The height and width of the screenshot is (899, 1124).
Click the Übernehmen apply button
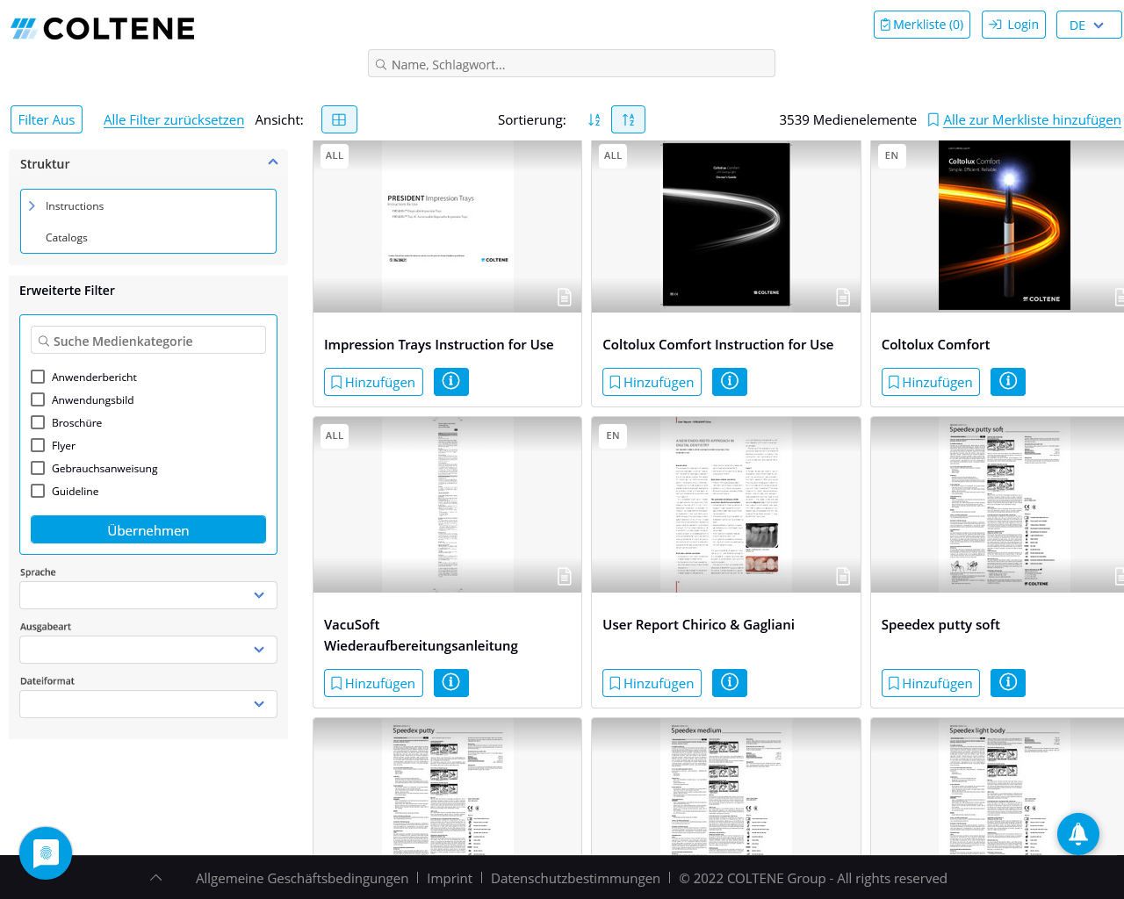[x=148, y=529]
